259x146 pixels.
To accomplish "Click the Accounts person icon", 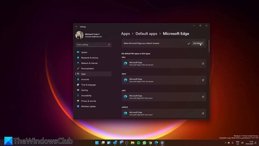I will [78, 79].
